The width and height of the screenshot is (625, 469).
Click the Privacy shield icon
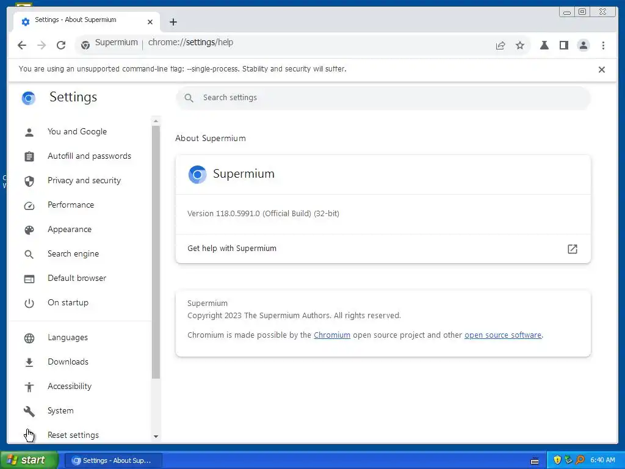[29, 181]
